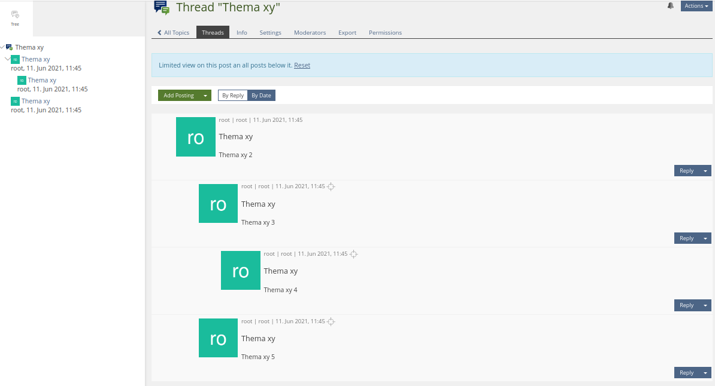Image resolution: width=715 pixels, height=386 pixels.
Task: Collapse the root Thema xy tree node
Action: 2,47
